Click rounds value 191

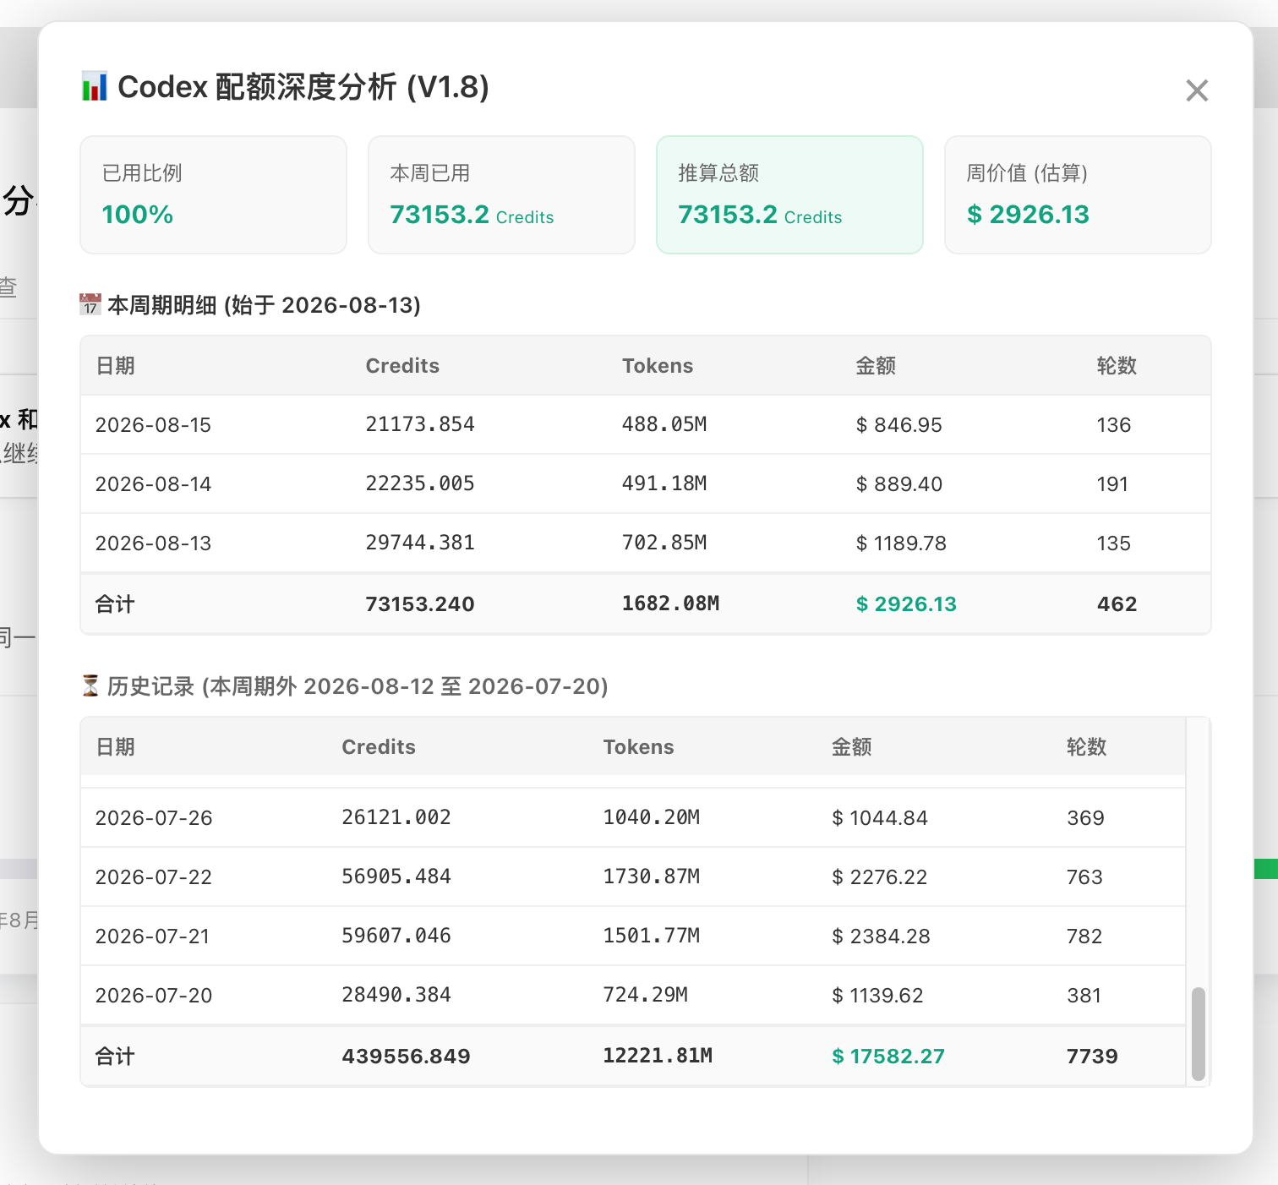pos(1112,484)
